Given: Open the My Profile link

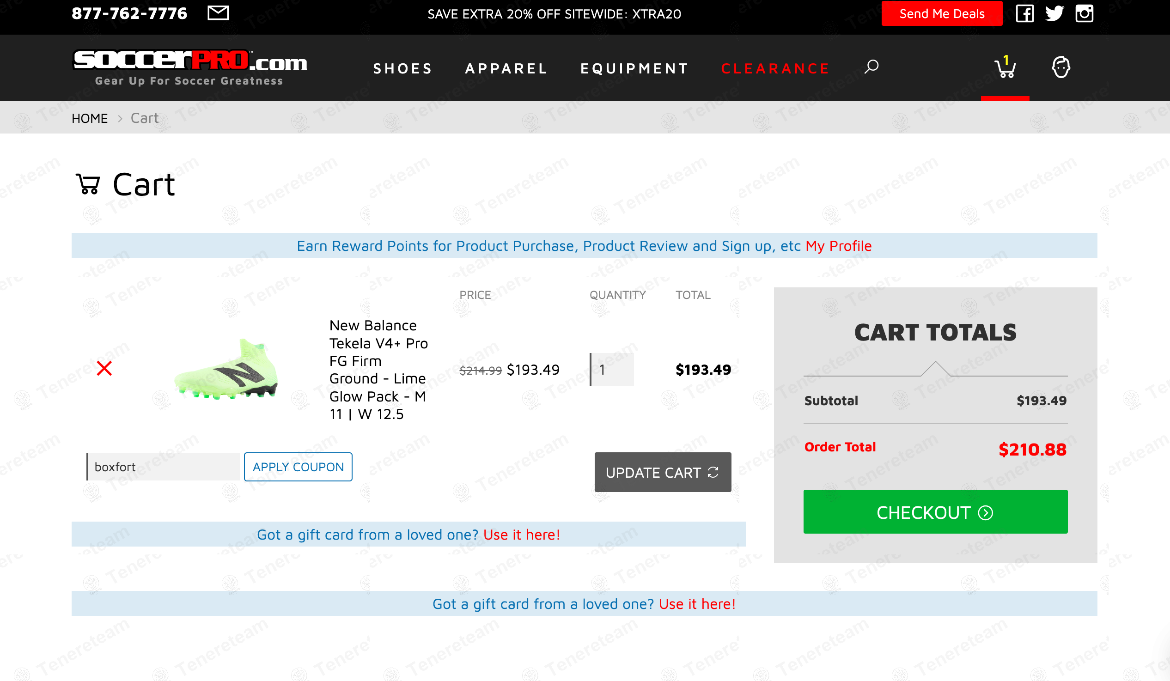Looking at the screenshot, I should pyautogui.click(x=839, y=246).
